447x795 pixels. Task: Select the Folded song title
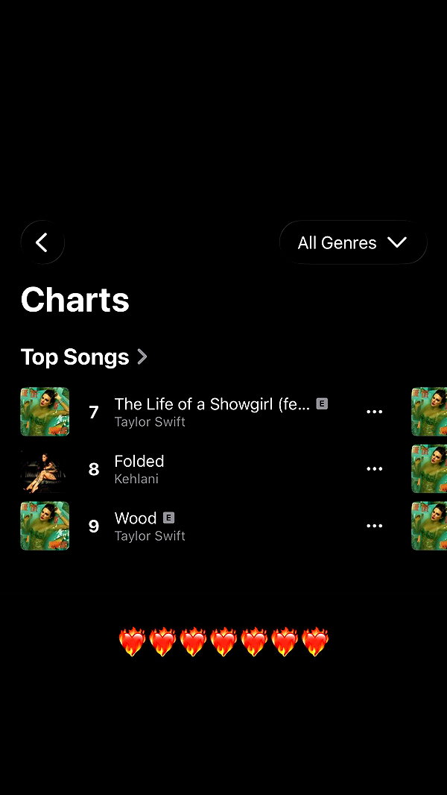(139, 461)
